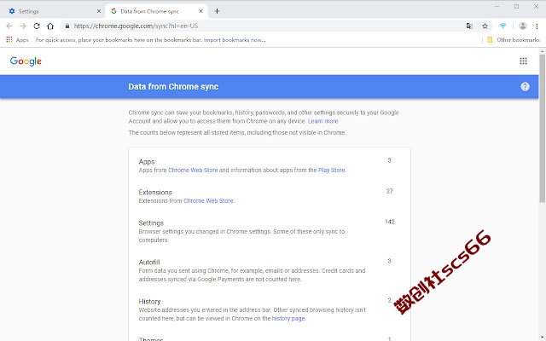Click the Settings count 142
The image size is (546, 341).
[389, 222]
